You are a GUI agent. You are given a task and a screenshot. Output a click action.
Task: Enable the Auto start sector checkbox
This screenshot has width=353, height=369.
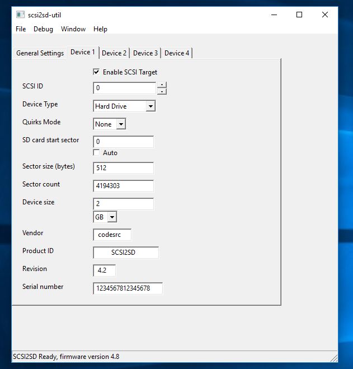point(96,152)
